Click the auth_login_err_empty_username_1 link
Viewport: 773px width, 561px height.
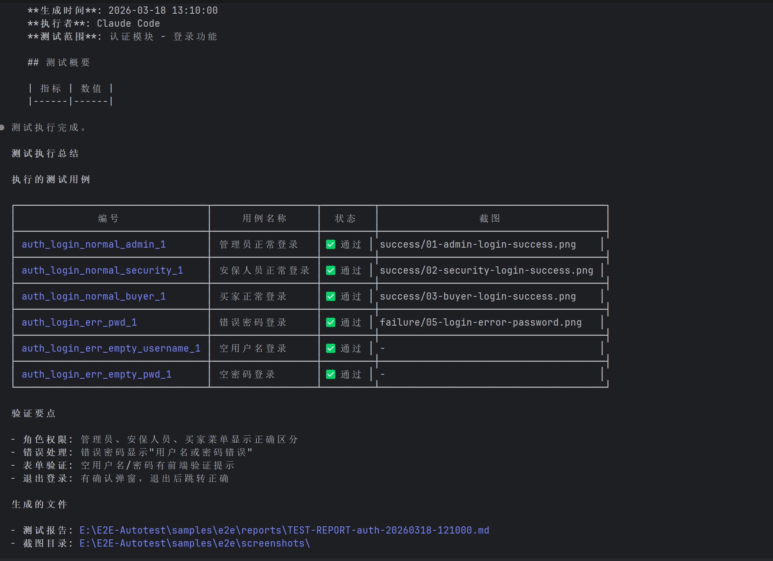tap(111, 348)
